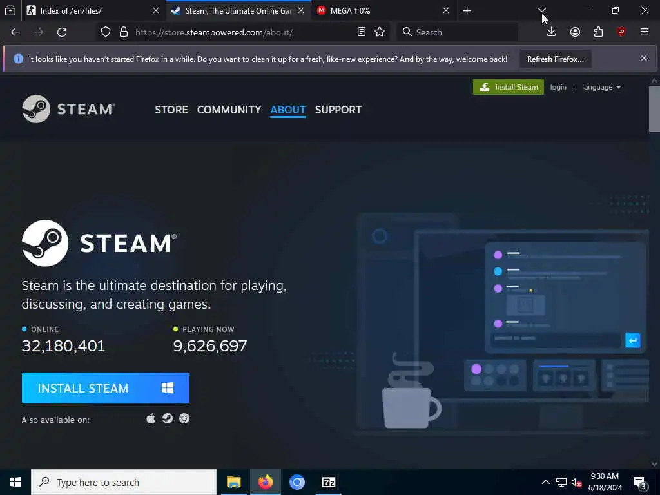Screen dimensions: 660x495
Task: Click the large STEAM hero logo
Action: point(99,243)
